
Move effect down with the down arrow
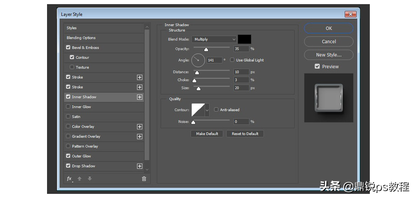[90, 179]
